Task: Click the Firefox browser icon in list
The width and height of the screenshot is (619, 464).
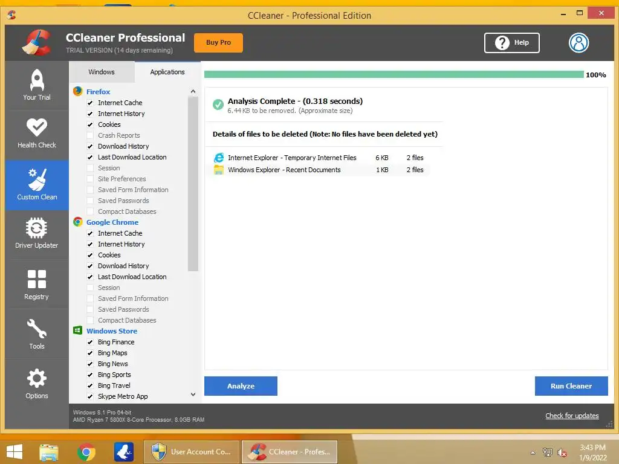Action: tap(78, 92)
